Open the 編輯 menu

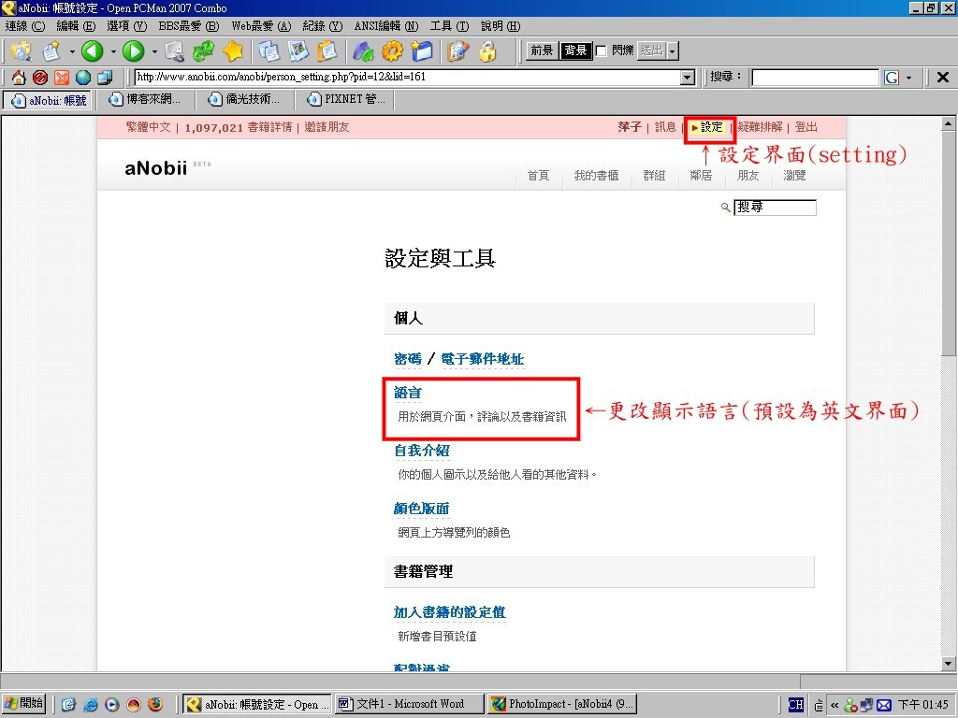76,25
